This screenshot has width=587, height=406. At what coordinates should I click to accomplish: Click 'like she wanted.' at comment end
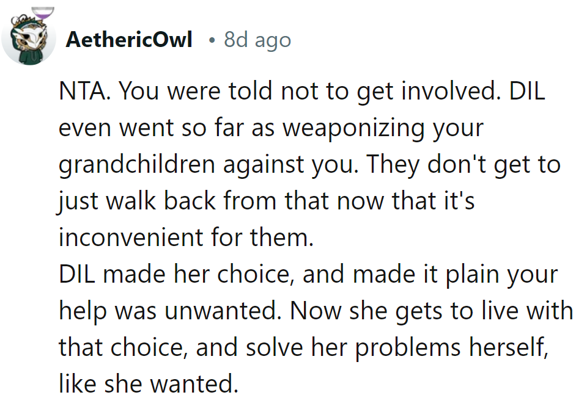click(149, 384)
